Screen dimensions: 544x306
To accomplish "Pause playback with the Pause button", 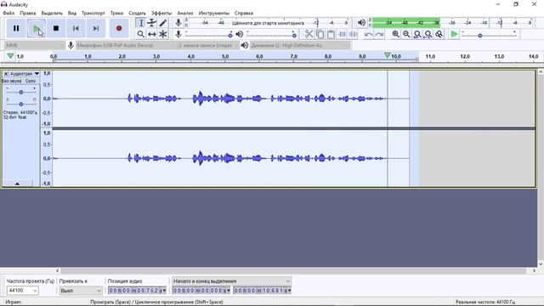I will pyautogui.click(x=16, y=28).
